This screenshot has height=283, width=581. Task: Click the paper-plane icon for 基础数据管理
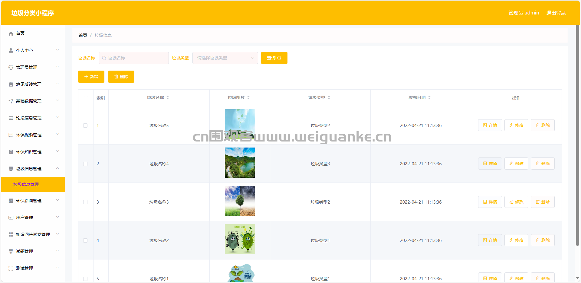11,101
